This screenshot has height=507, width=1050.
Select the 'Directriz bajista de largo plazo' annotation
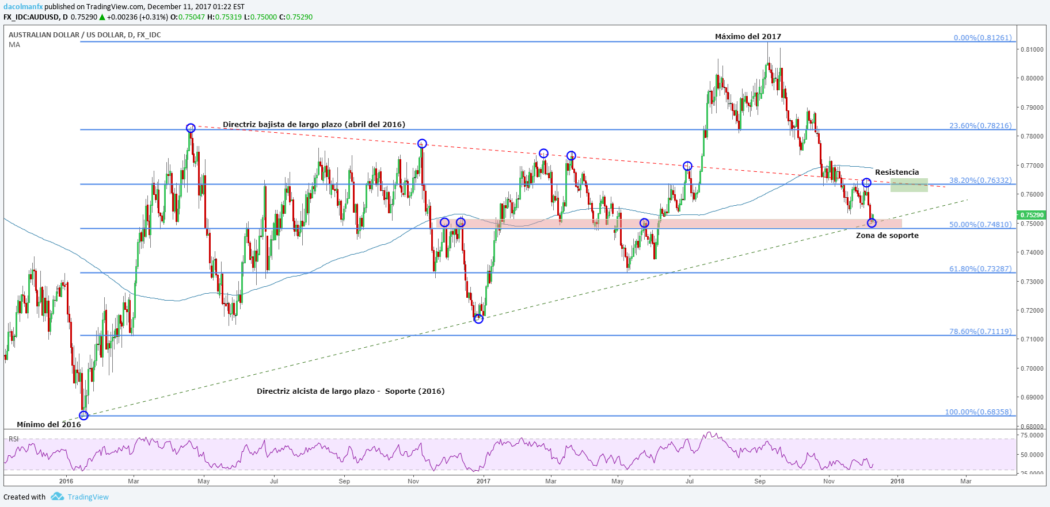(x=314, y=125)
